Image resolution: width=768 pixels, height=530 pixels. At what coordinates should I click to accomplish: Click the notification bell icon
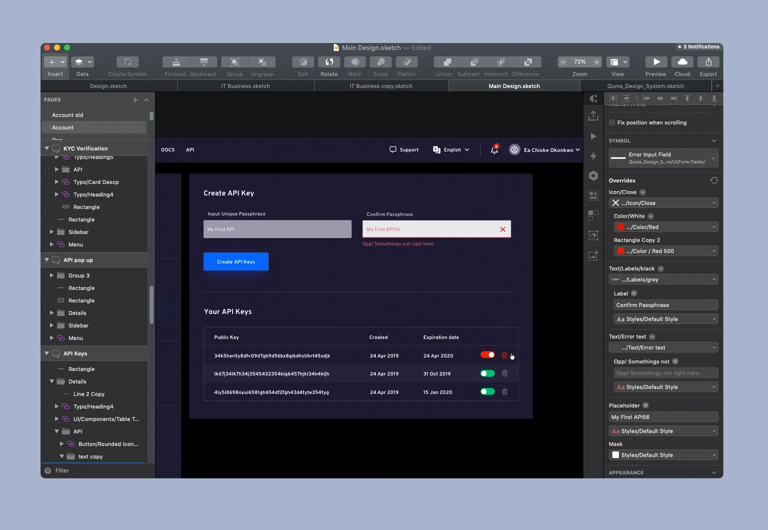click(494, 150)
